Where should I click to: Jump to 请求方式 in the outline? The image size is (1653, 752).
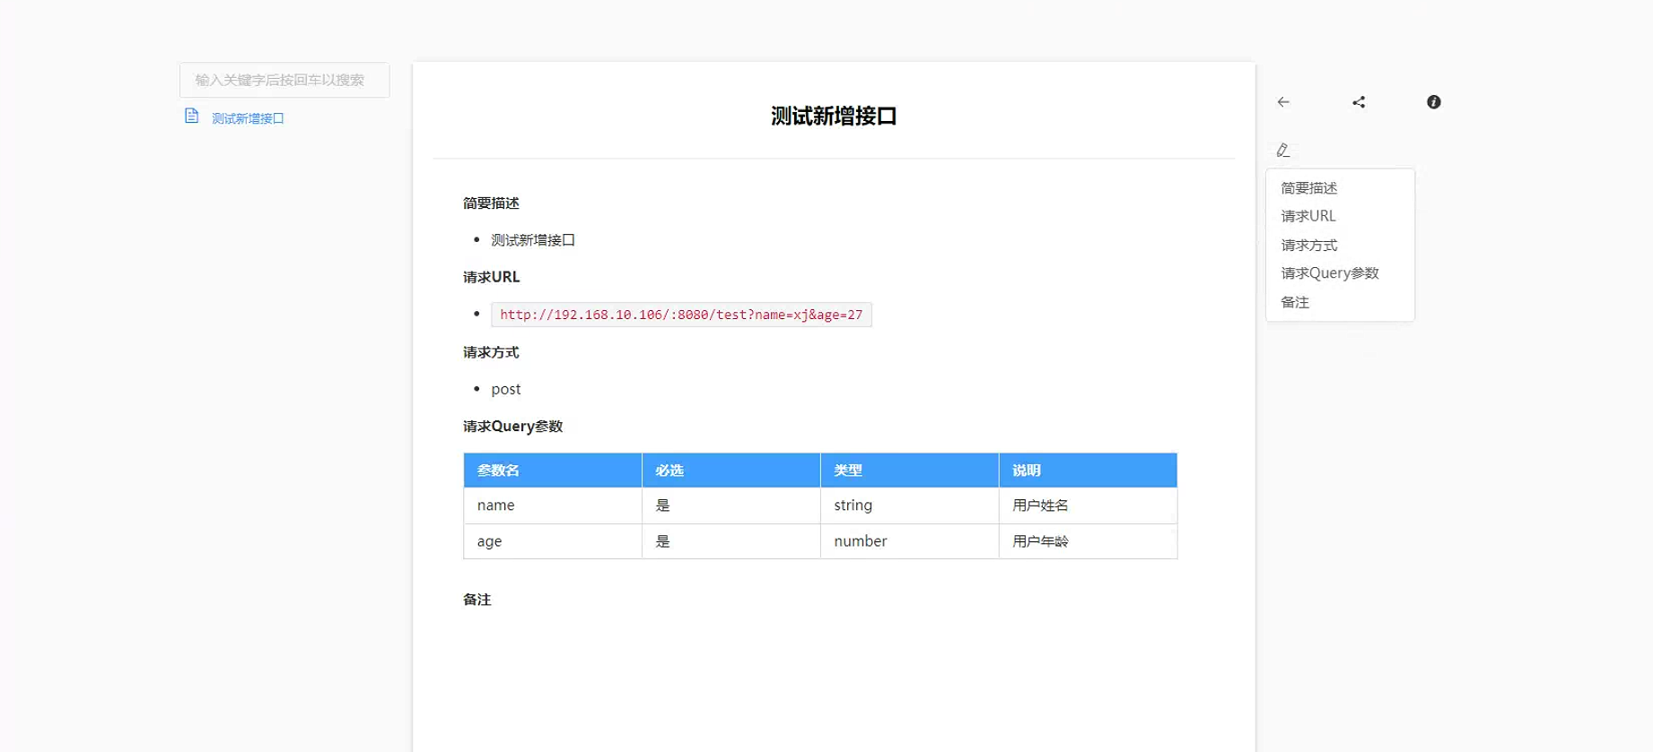[1308, 245]
